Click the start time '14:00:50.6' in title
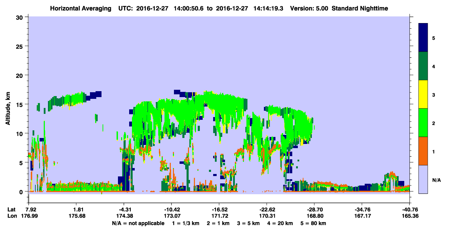455x233 pixels. point(189,8)
